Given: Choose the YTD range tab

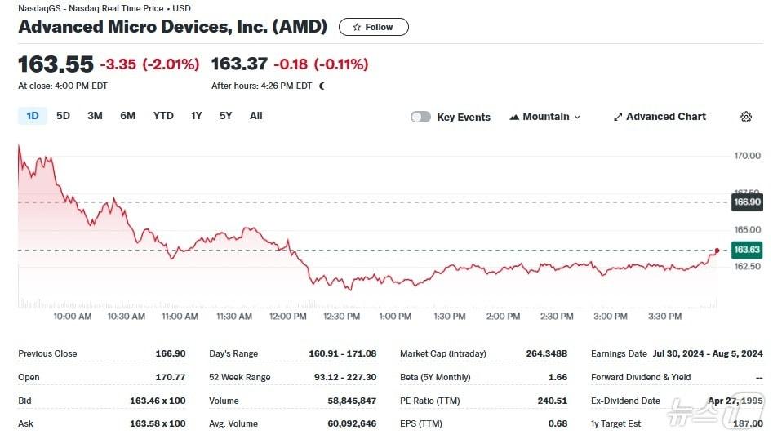Looking at the screenshot, I should (x=163, y=116).
